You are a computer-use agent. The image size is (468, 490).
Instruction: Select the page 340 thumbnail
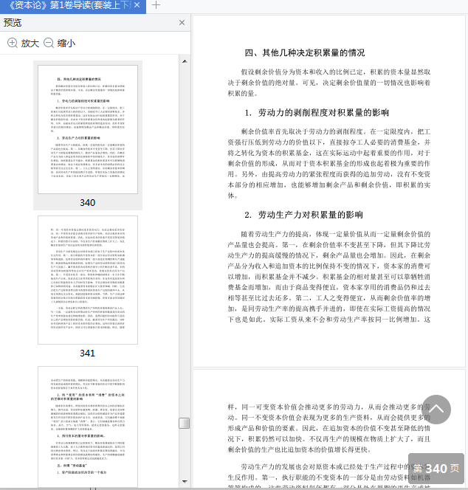[x=88, y=129]
